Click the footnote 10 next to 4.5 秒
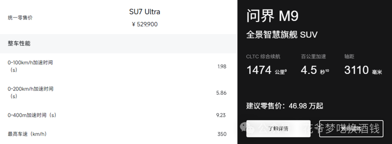392x144 pixels. coord(327,71)
